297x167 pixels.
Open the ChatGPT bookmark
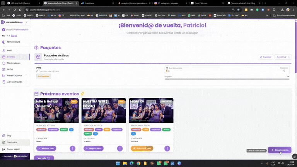(x=147, y=15)
